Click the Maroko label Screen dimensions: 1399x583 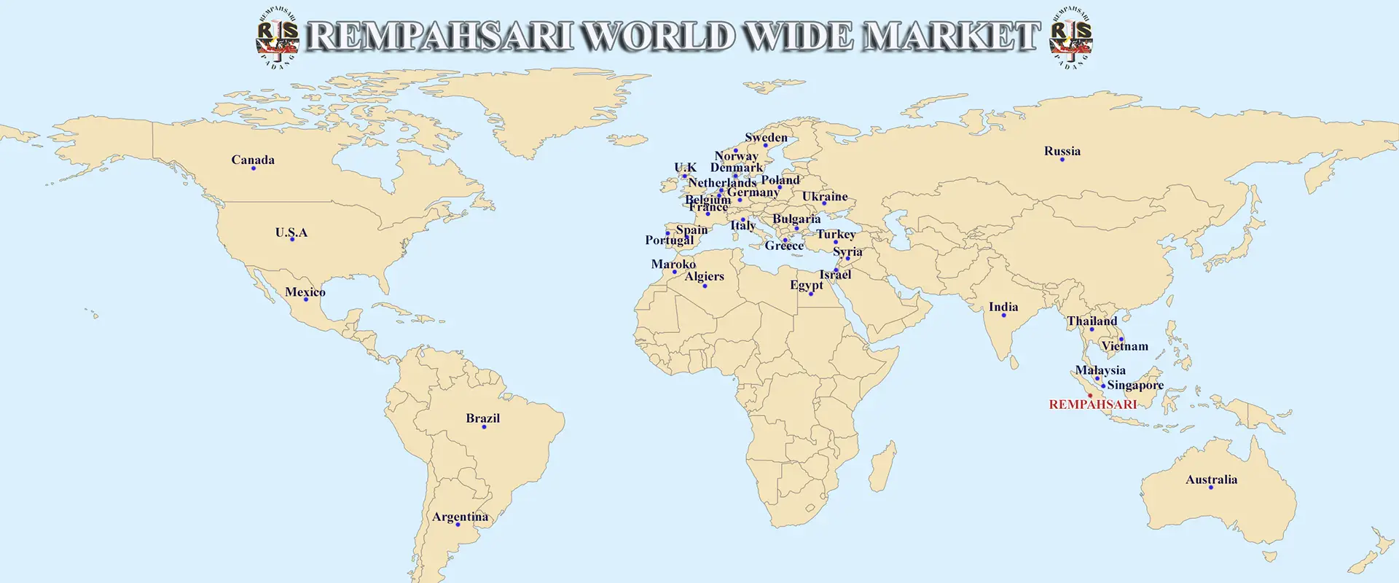673,264
